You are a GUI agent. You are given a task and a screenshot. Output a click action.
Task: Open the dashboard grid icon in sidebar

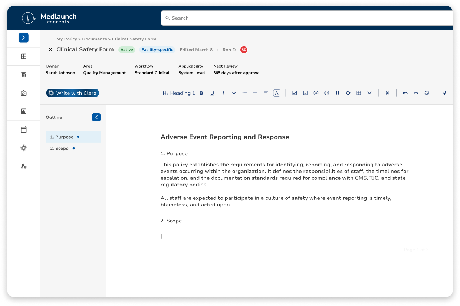tap(24, 56)
